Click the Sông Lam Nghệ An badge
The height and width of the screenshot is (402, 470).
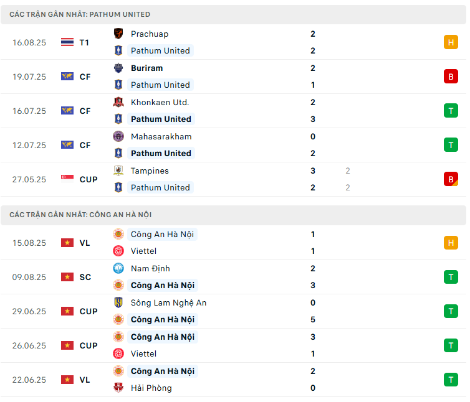pos(118,302)
